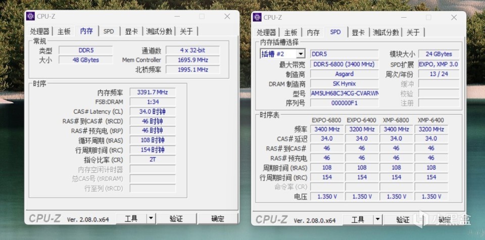Screen dimensions: 485x240
Task: Open 显卡 tab in left CPU-Z window
Action: [x=131, y=31]
